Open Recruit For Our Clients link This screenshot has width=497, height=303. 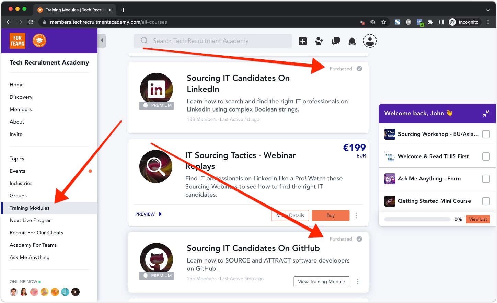coord(36,233)
